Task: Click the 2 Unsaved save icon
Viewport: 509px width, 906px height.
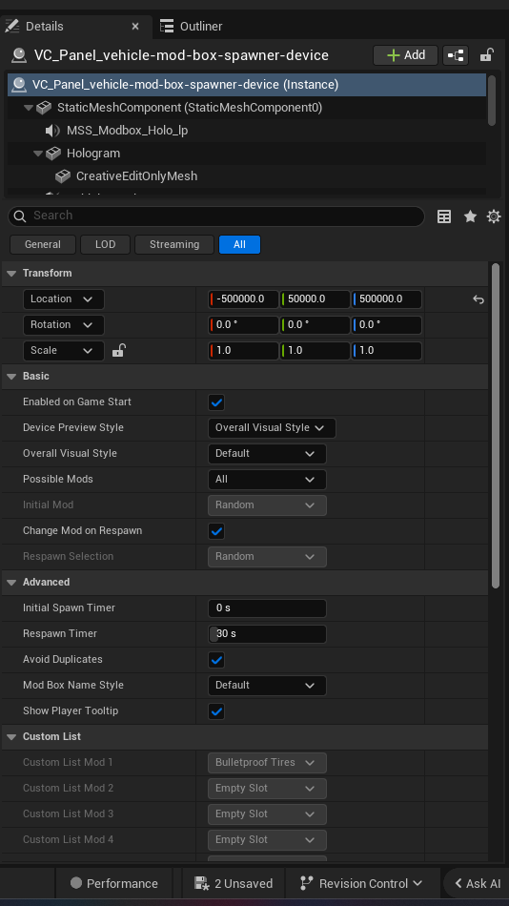Action: 201,883
